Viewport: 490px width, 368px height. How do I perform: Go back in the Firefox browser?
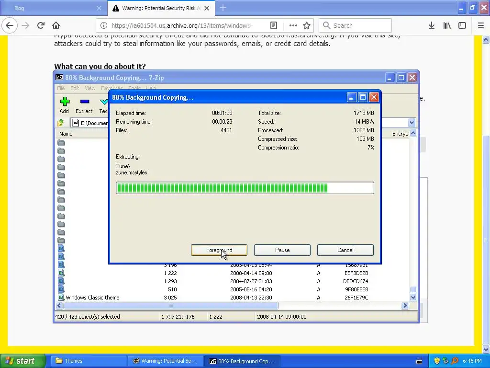[10, 26]
